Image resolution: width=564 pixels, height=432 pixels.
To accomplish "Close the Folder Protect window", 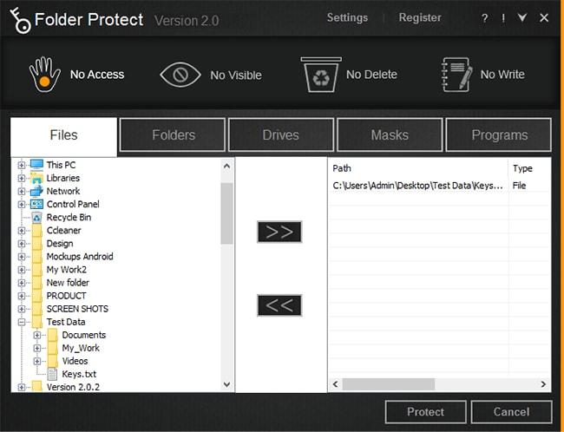I will point(544,17).
